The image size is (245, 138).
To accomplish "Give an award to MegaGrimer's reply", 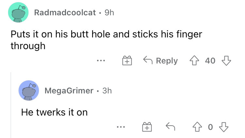I will pyautogui.click(x=147, y=127).
